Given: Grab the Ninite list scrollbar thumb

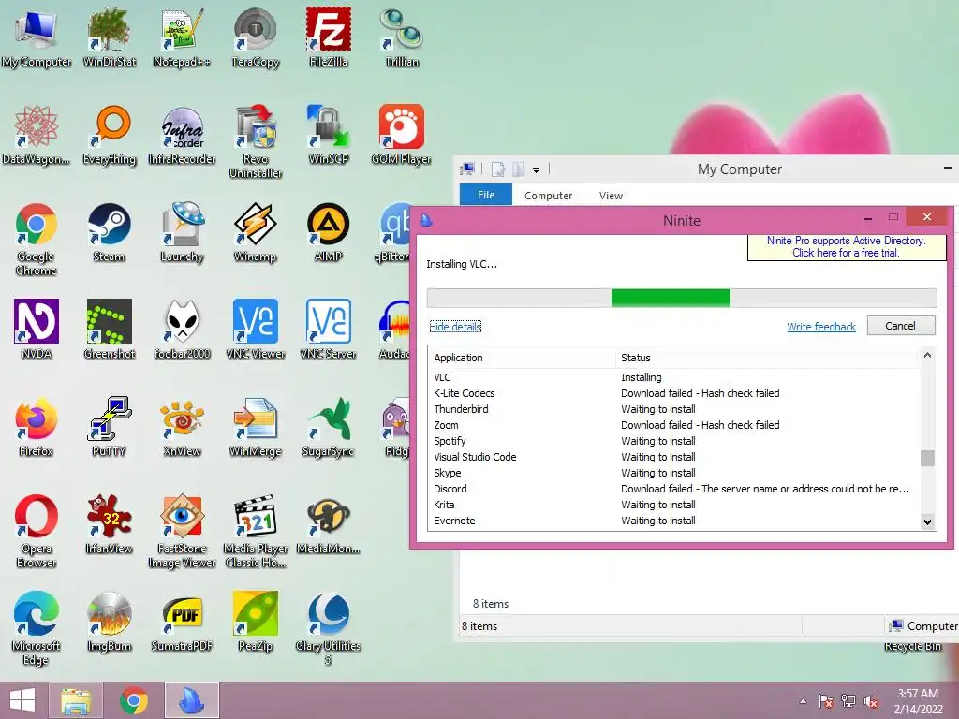Looking at the screenshot, I should [x=927, y=458].
